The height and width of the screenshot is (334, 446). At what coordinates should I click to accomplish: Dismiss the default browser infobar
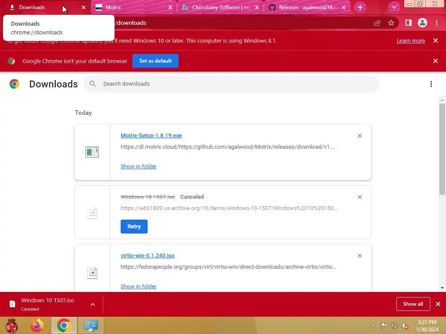(436, 61)
